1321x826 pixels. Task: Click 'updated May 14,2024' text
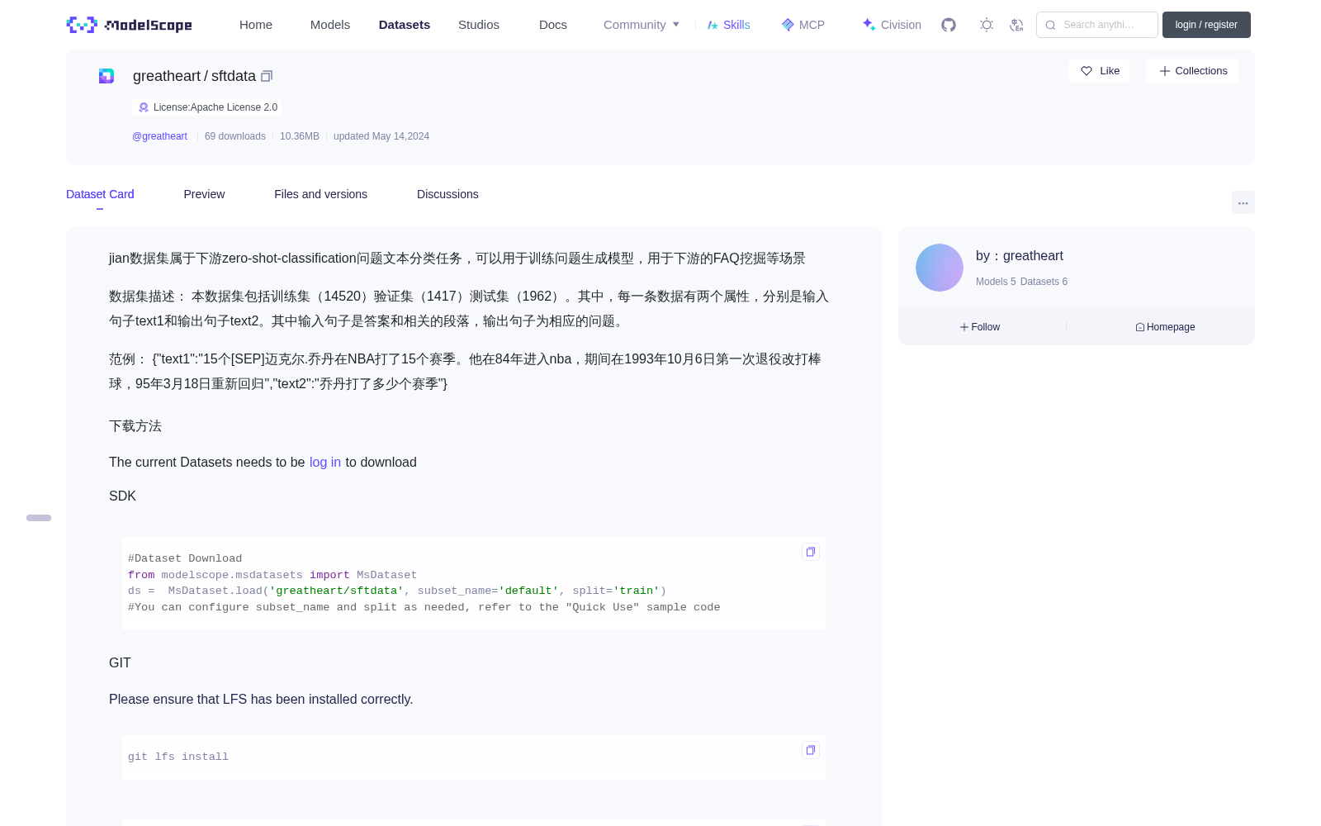click(381, 136)
